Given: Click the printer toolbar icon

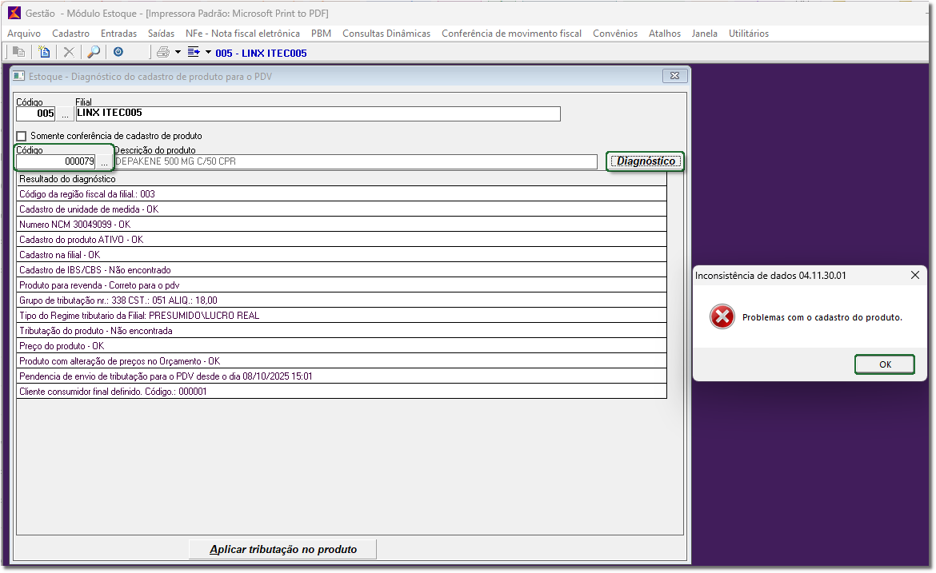Looking at the screenshot, I should pos(163,53).
